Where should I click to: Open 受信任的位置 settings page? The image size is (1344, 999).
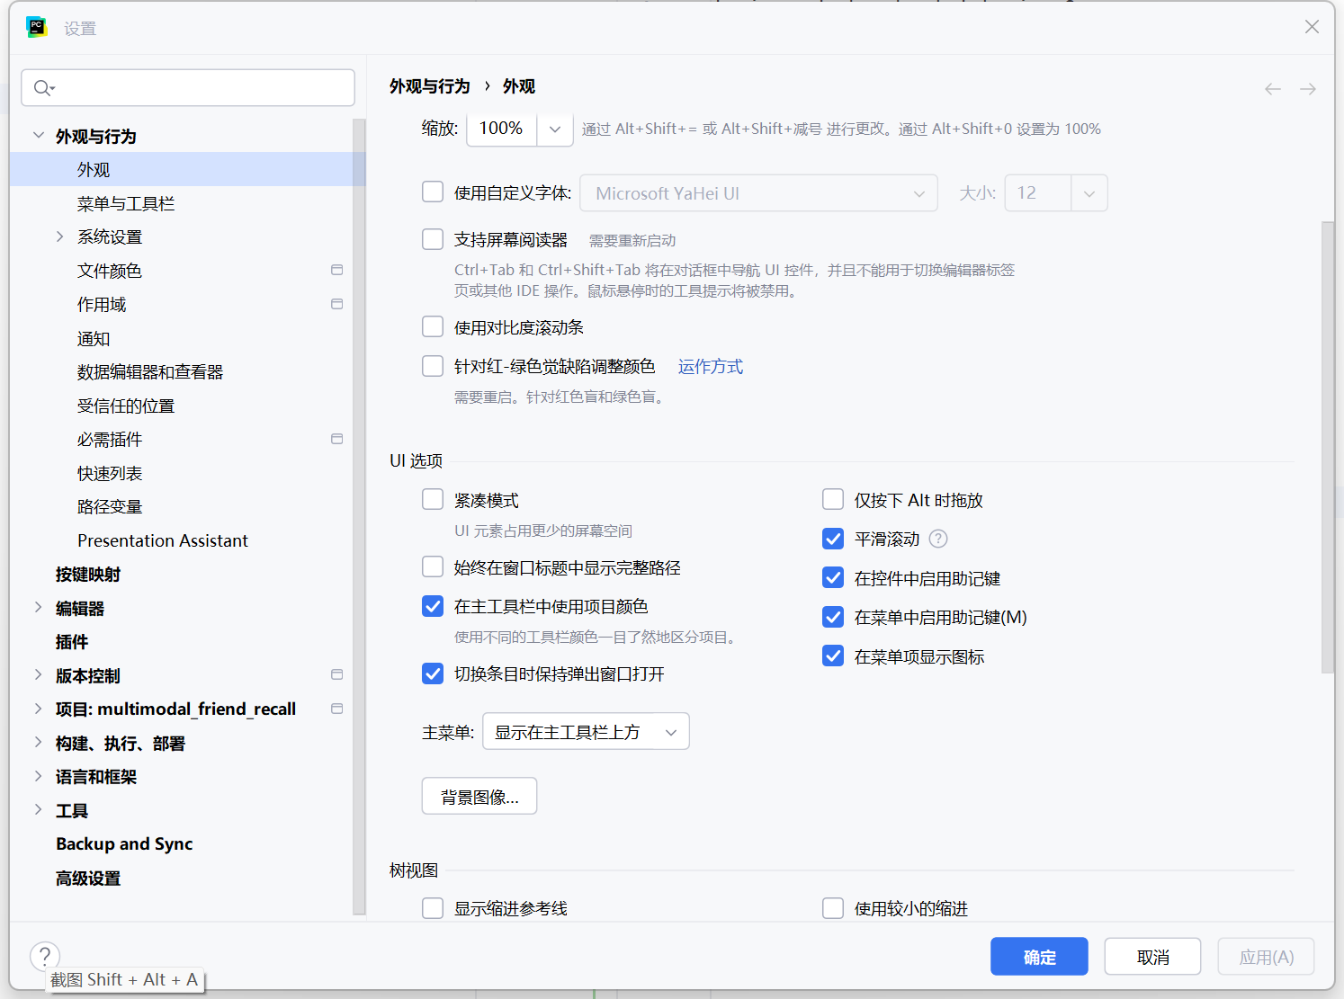point(126,406)
